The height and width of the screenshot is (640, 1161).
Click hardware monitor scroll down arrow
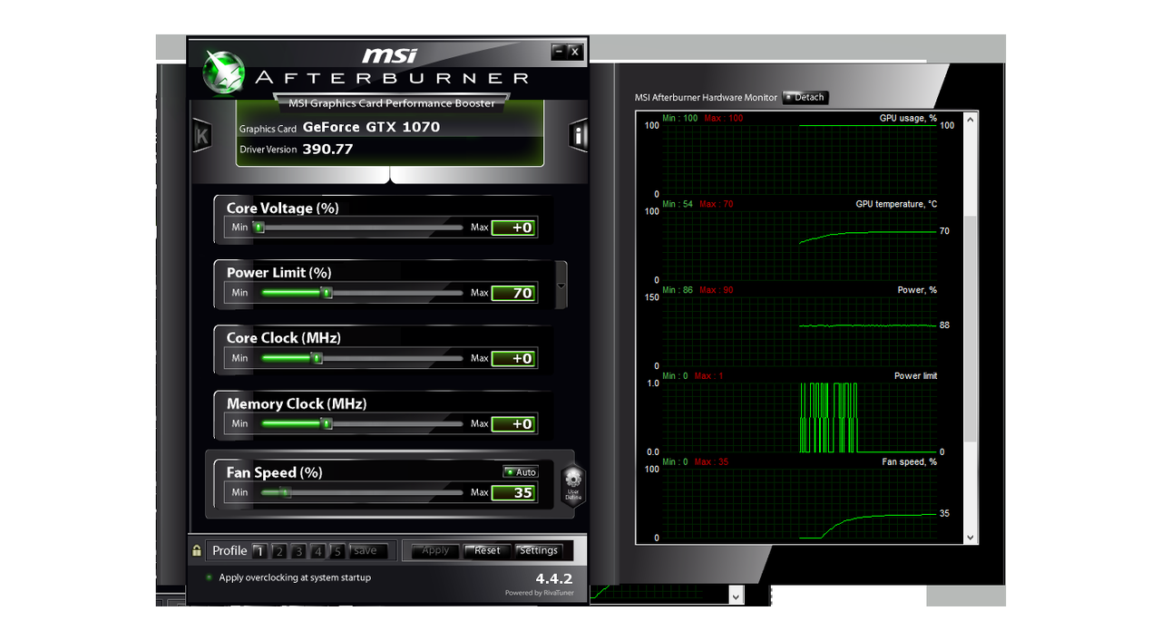pyautogui.click(x=971, y=538)
